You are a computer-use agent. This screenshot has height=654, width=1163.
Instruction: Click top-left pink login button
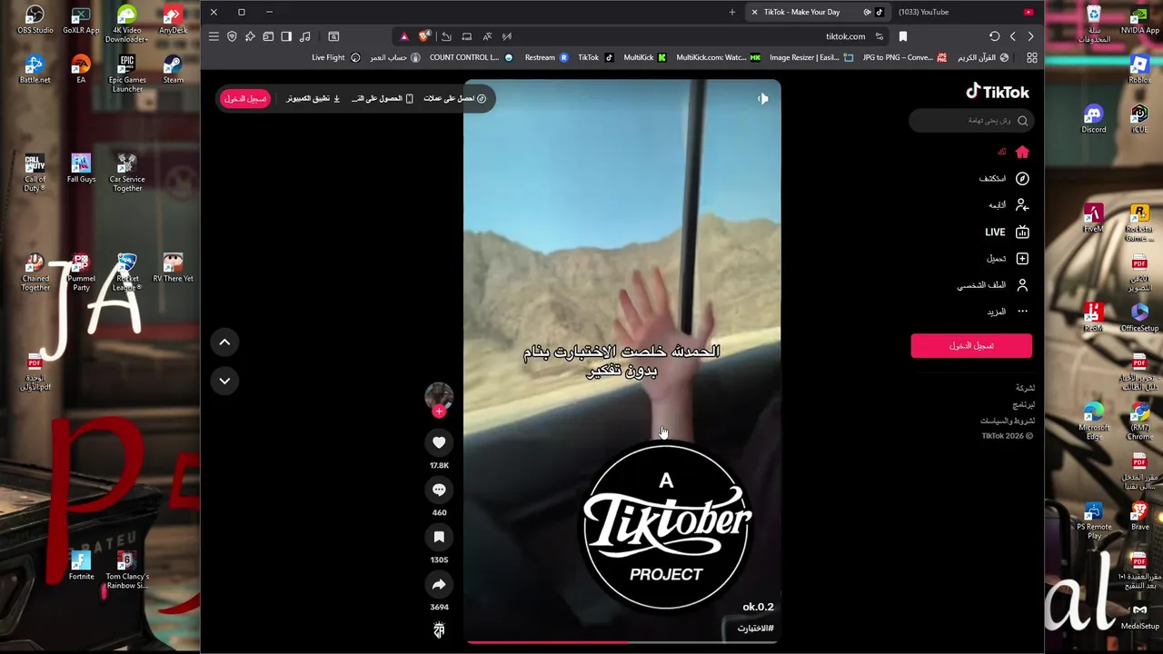click(245, 98)
